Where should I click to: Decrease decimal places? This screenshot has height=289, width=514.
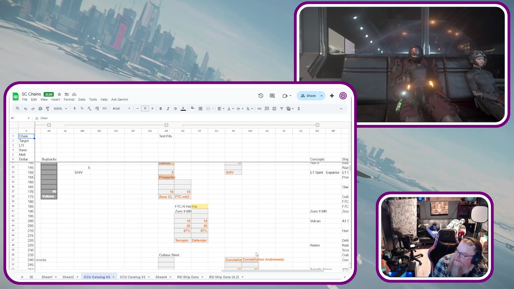coord(89,108)
